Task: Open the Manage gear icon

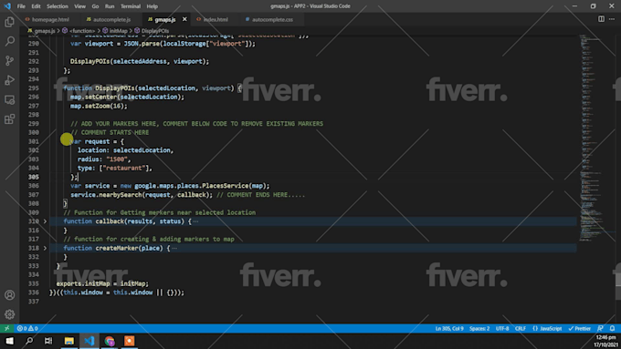Action: 9,314
